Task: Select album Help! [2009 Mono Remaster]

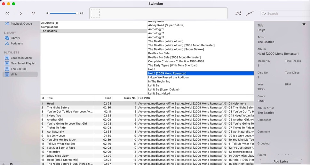Action: coord(201,73)
